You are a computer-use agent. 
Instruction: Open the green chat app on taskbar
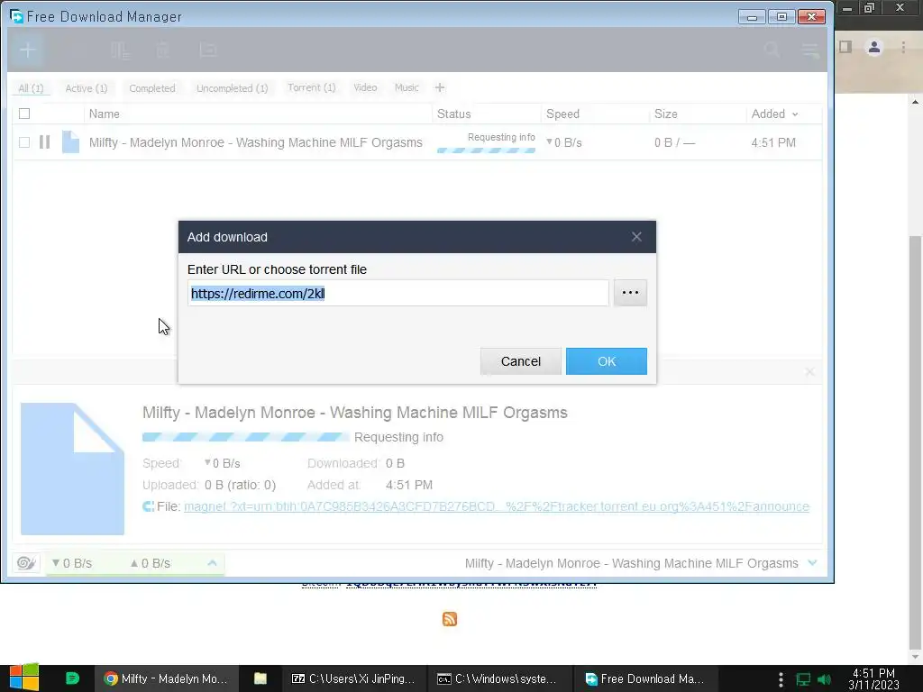click(72, 678)
